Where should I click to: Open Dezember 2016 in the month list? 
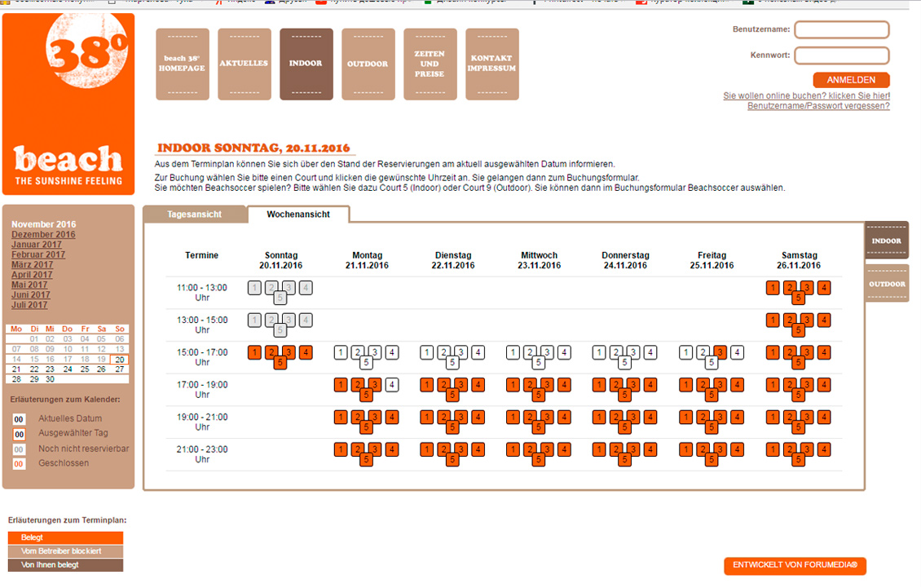43,235
